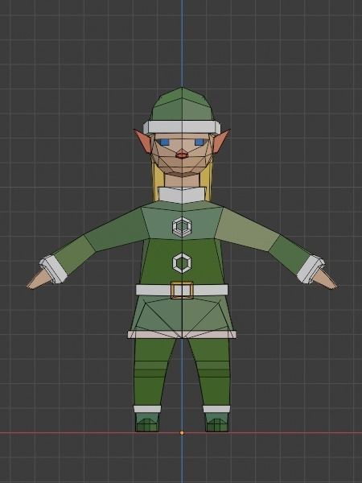Select the blue eye on screen right
Image resolution: width=362 pixels, height=483 pixels.
click(200, 142)
